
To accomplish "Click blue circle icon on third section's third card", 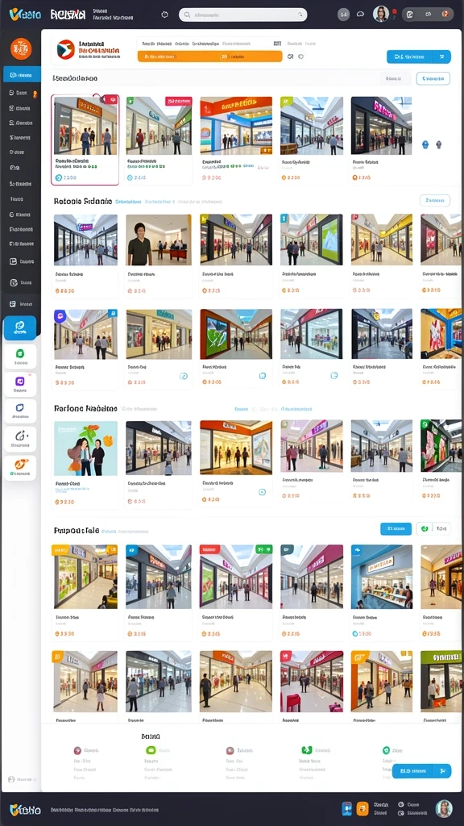I will (x=262, y=492).
